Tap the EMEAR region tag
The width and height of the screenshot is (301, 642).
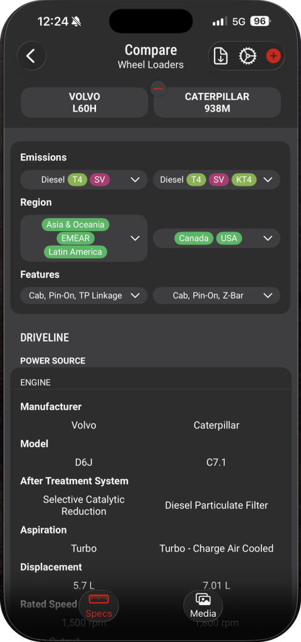click(x=75, y=238)
